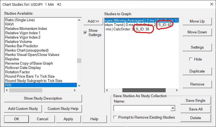Check Prompt to Remove Existing Studies
Image resolution: width=216 pixels, height=127 pixels.
click(x=116, y=117)
